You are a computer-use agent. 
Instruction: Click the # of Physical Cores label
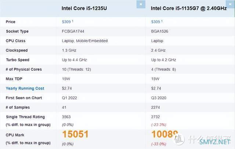tap(23, 69)
